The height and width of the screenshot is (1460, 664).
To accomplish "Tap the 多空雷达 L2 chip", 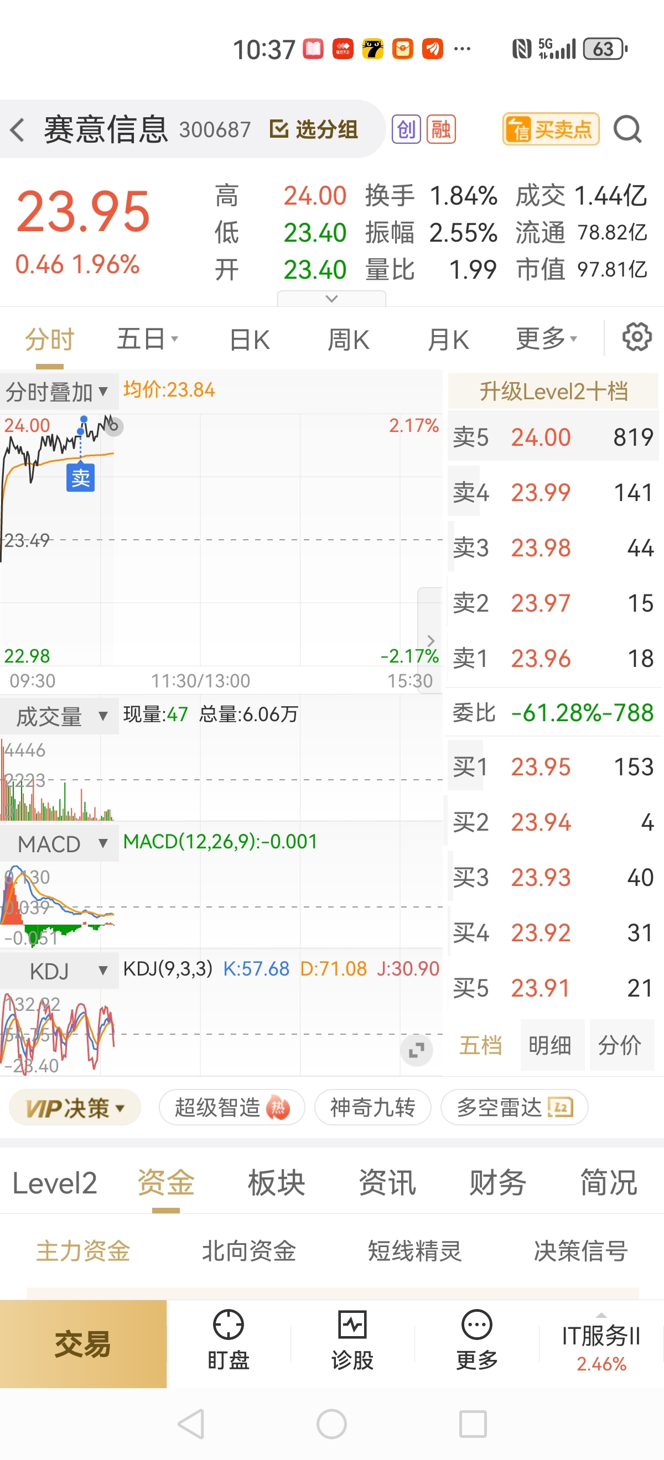I will coord(514,1107).
